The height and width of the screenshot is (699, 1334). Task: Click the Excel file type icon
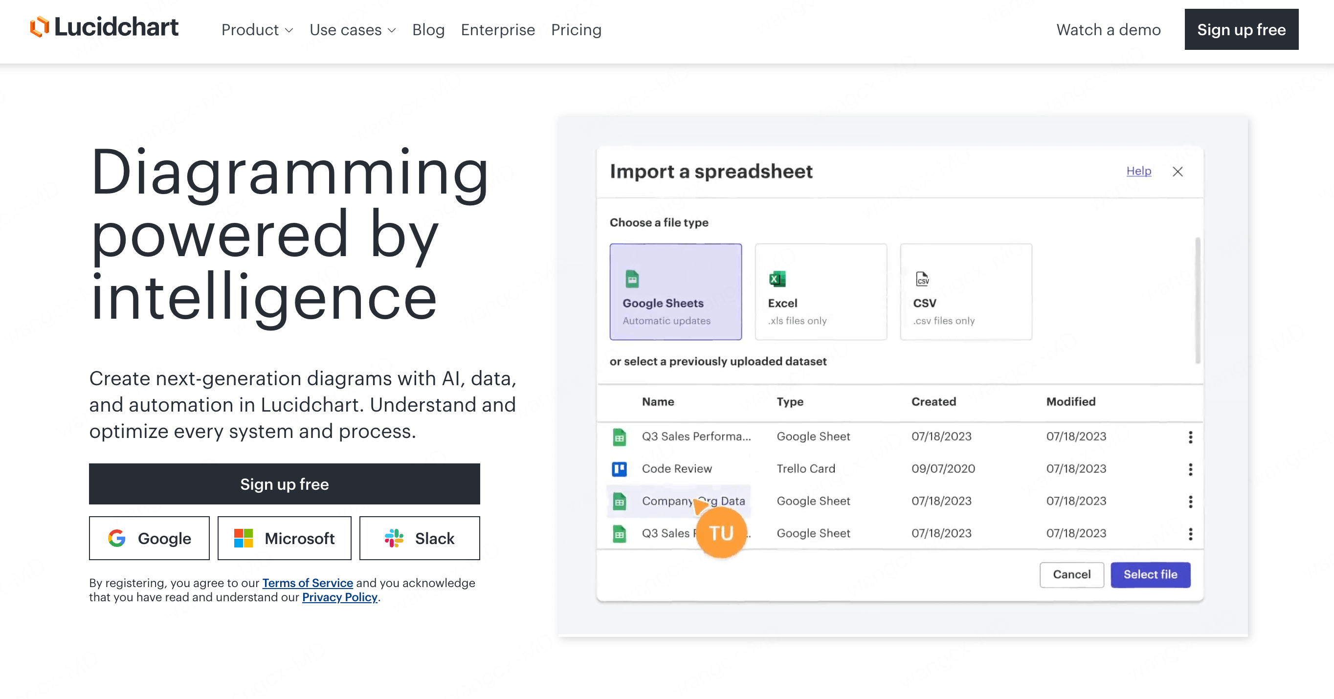click(777, 279)
